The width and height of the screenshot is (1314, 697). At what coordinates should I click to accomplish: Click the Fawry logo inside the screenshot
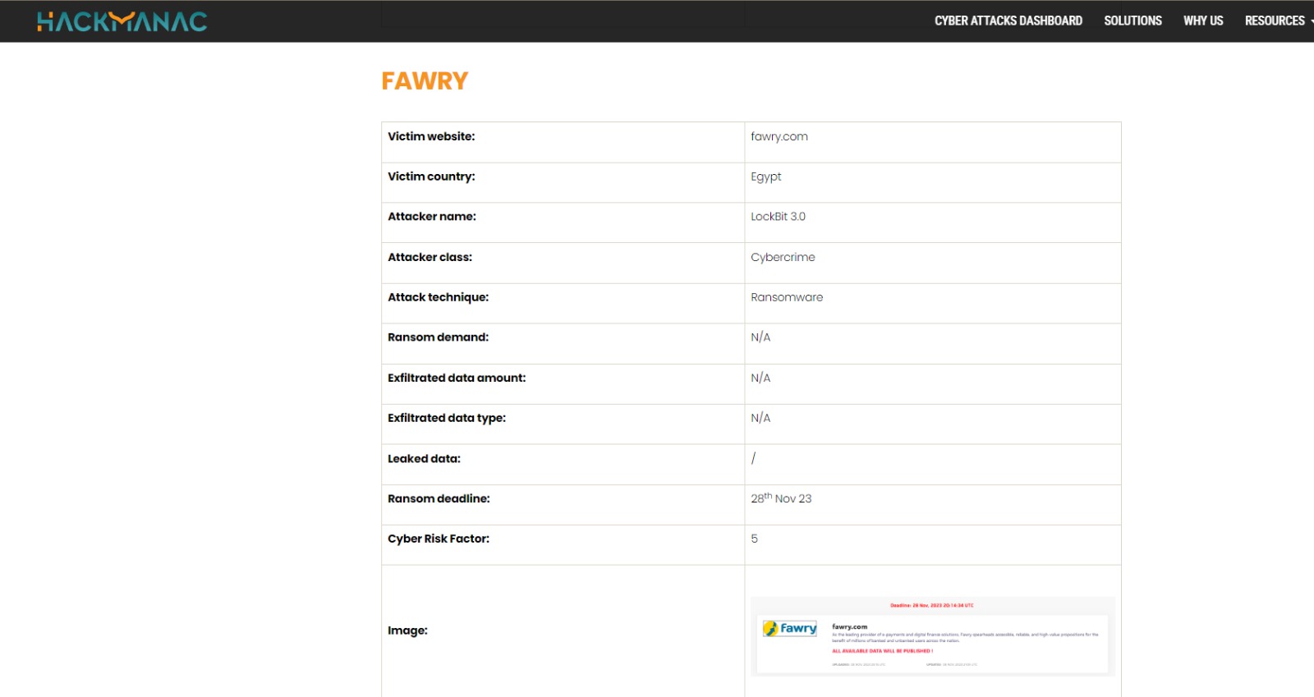coord(790,629)
